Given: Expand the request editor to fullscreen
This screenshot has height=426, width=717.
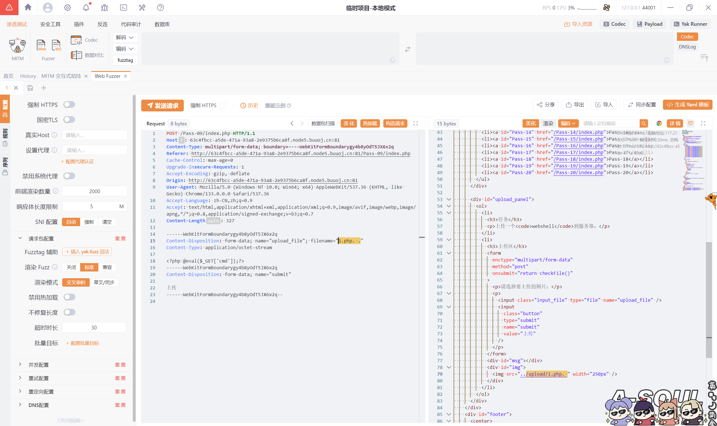Looking at the screenshot, I should (x=416, y=123).
